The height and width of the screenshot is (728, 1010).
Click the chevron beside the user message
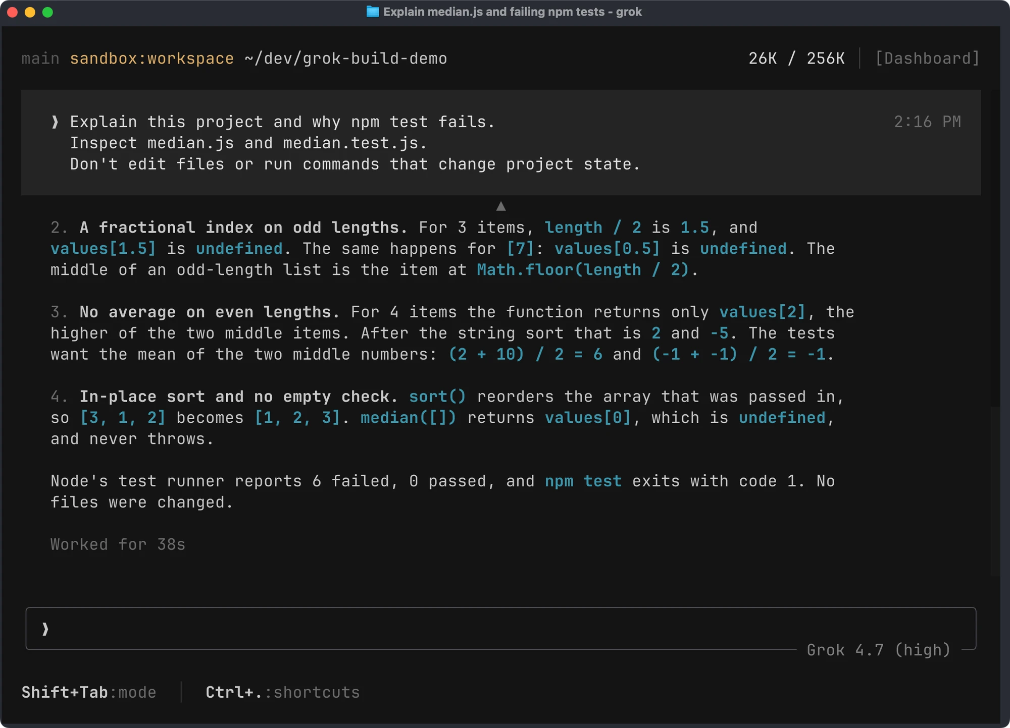(x=55, y=122)
